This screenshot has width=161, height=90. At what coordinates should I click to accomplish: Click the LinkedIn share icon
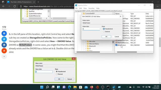coord(4,45)
